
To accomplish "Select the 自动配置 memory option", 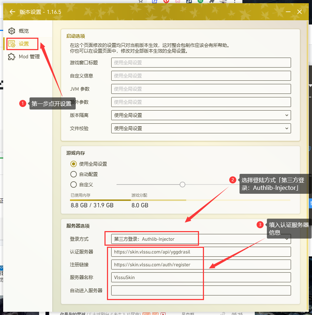I will pyautogui.click(x=74, y=174).
